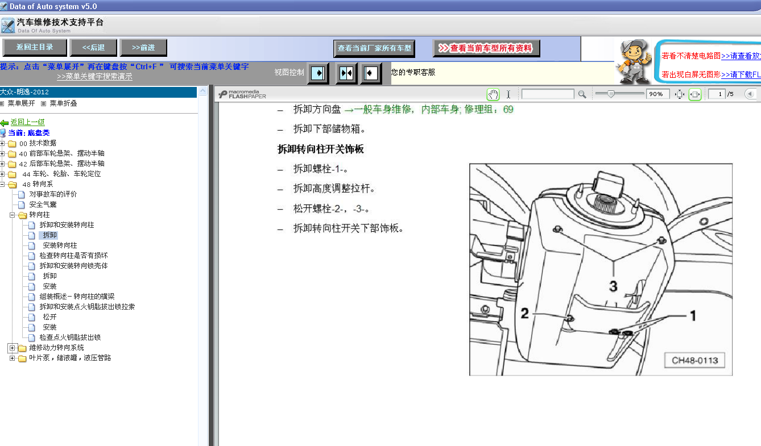Click the page icon next to 对事故车的评价
Image resolution: width=761 pixels, height=446 pixels.
coord(22,194)
